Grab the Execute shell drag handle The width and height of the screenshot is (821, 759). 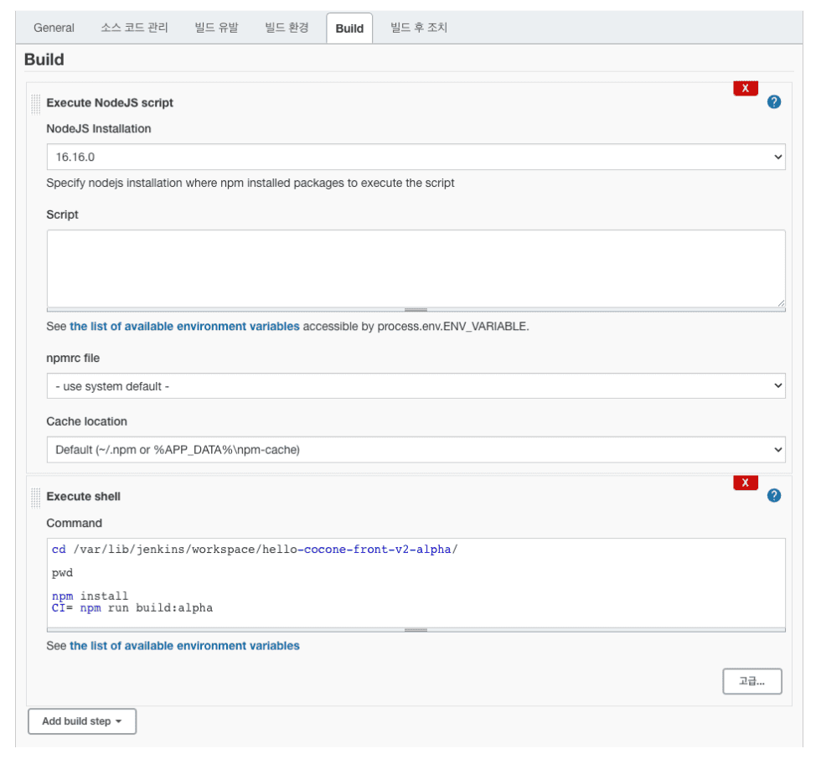click(35, 498)
